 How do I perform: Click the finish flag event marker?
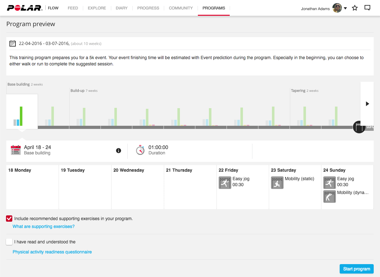(x=359, y=127)
